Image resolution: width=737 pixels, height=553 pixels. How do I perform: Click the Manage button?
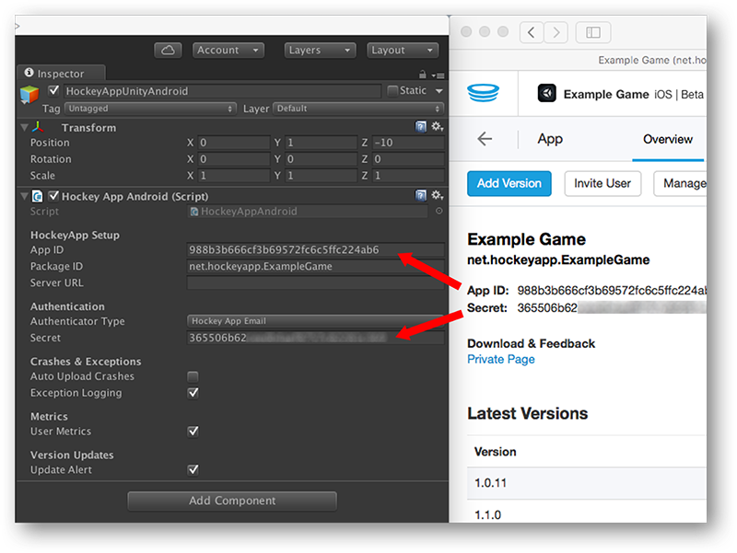click(681, 183)
